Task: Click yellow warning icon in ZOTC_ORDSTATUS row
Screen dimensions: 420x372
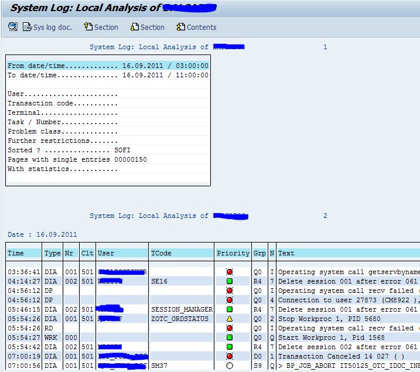Action: coord(230,319)
